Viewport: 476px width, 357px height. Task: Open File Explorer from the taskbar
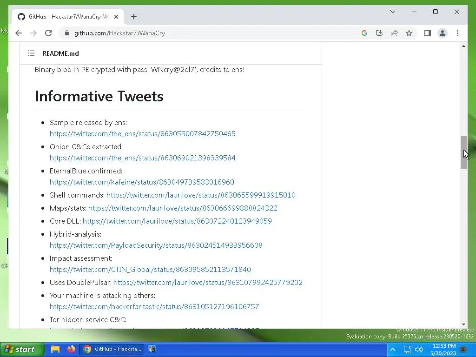click(x=55, y=349)
